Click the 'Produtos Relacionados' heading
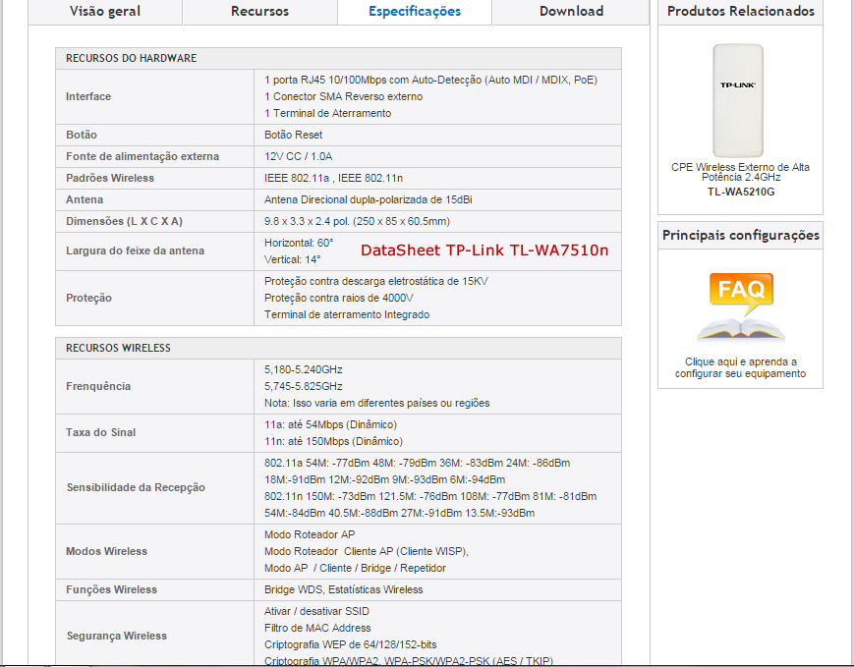Image resolution: width=854 pixels, height=667 pixels. (x=741, y=11)
